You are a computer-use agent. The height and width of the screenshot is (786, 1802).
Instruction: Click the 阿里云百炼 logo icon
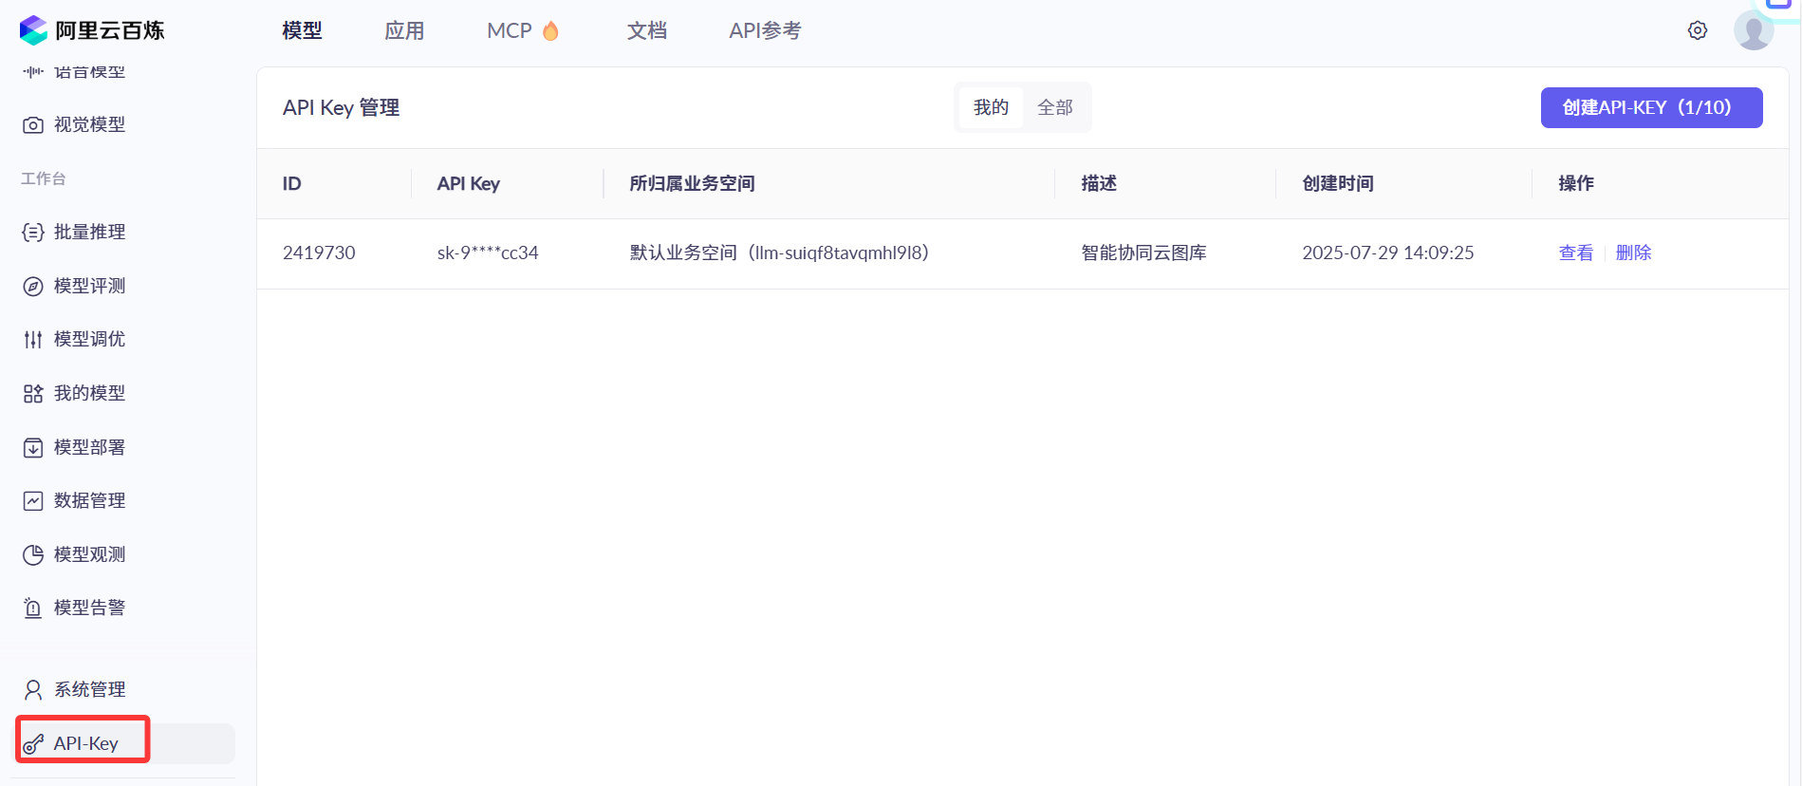(x=33, y=30)
